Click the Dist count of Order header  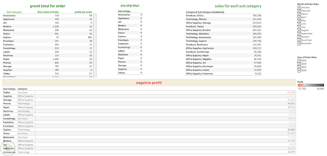(x=48, y=12)
